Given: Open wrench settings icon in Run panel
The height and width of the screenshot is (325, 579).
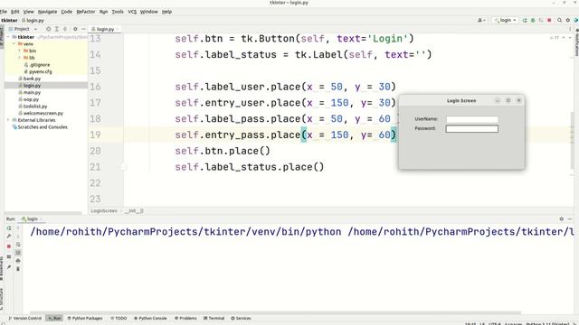Looking at the screenshot, I should 9,237.
